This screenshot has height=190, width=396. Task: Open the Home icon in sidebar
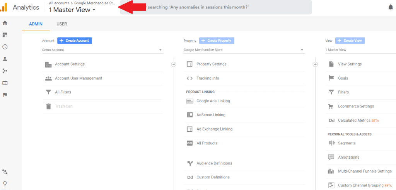(x=5, y=23)
